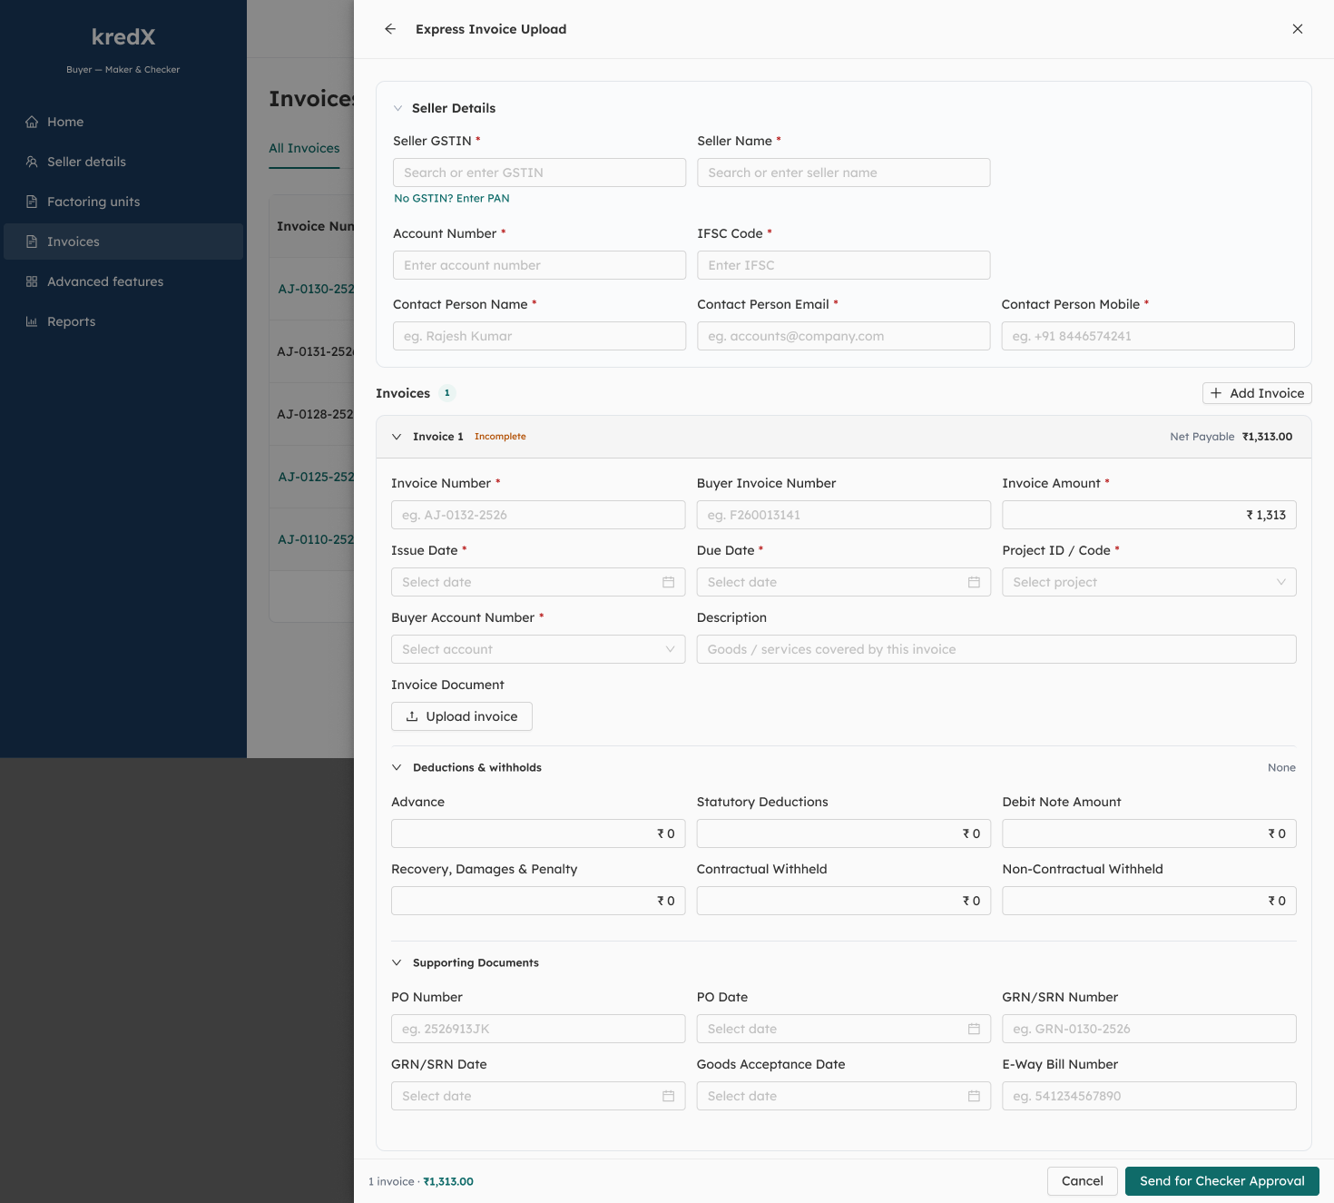Collapse the Supporting Documents section
Viewport: 1334px width, 1203px height.
pyautogui.click(x=397, y=962)
